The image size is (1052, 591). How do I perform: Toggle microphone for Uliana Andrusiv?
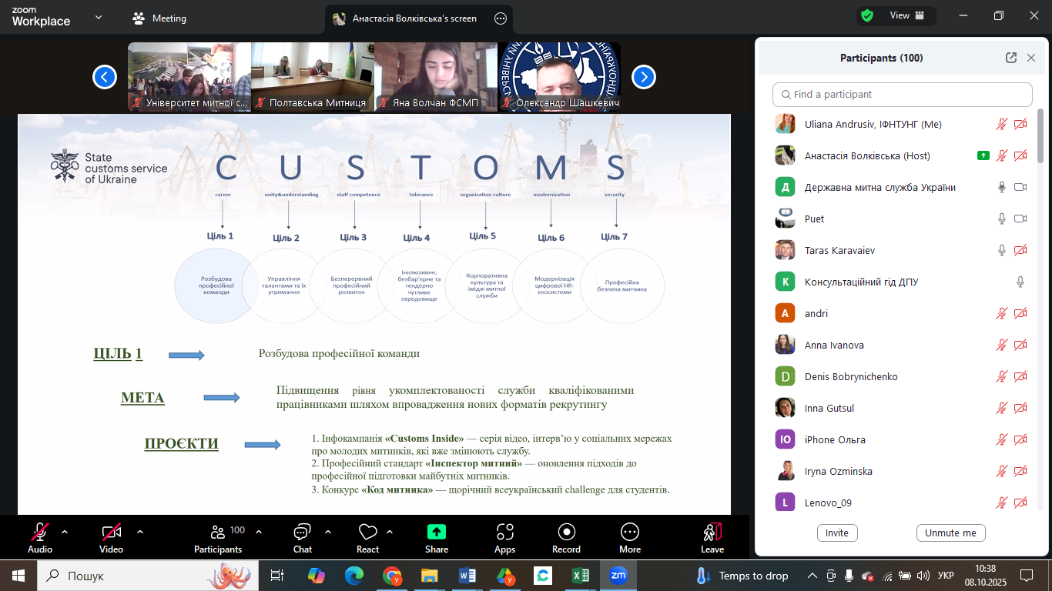point(1002,124)
